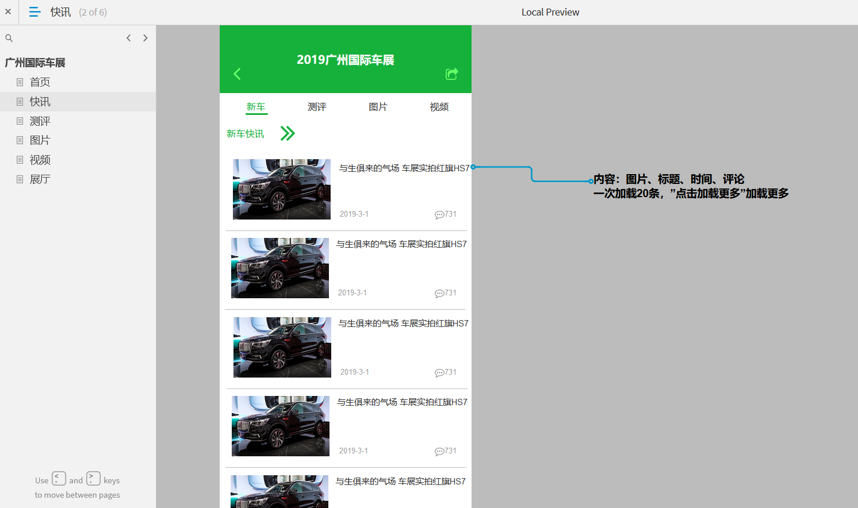Open sidebar search magnifier icon
Screen dimensions: 858x508
point(9,38)
